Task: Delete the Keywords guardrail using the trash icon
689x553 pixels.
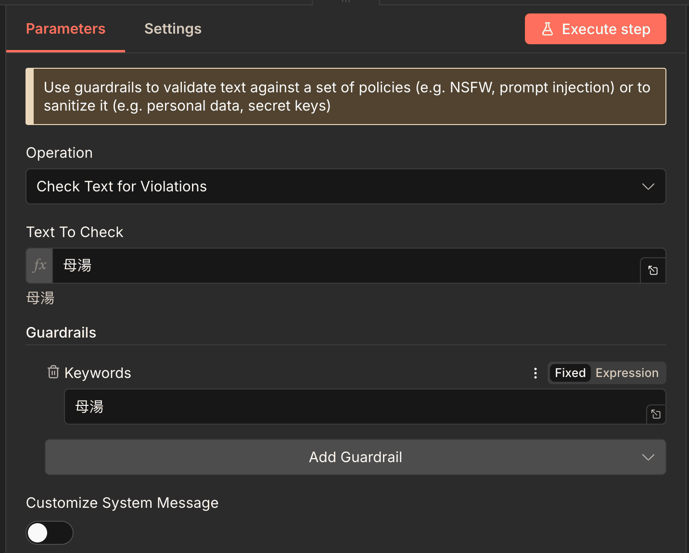Action: (53, 372)
